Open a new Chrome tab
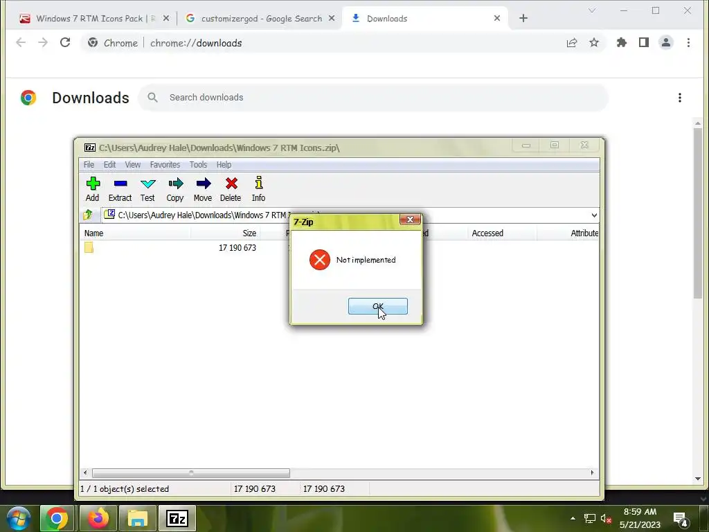Image resolution: width=709 pixels, height=532 pixels. click(523, 18)
